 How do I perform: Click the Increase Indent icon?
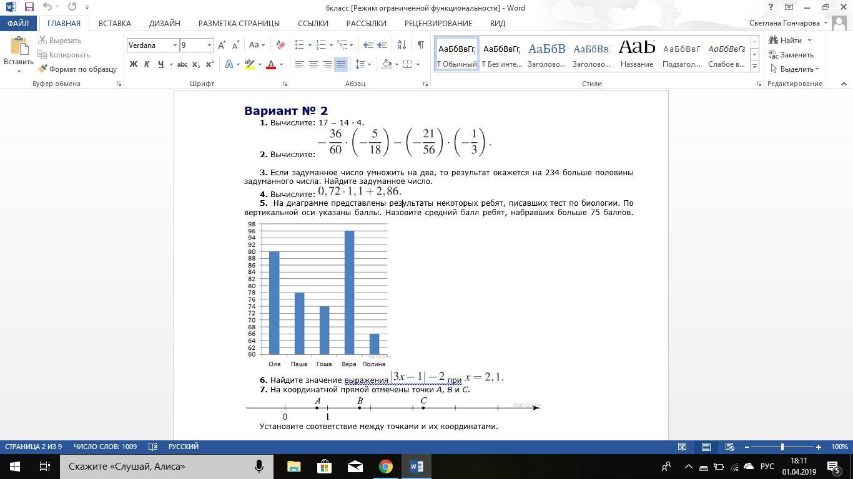pyautogui.click(x=382, y=45)
